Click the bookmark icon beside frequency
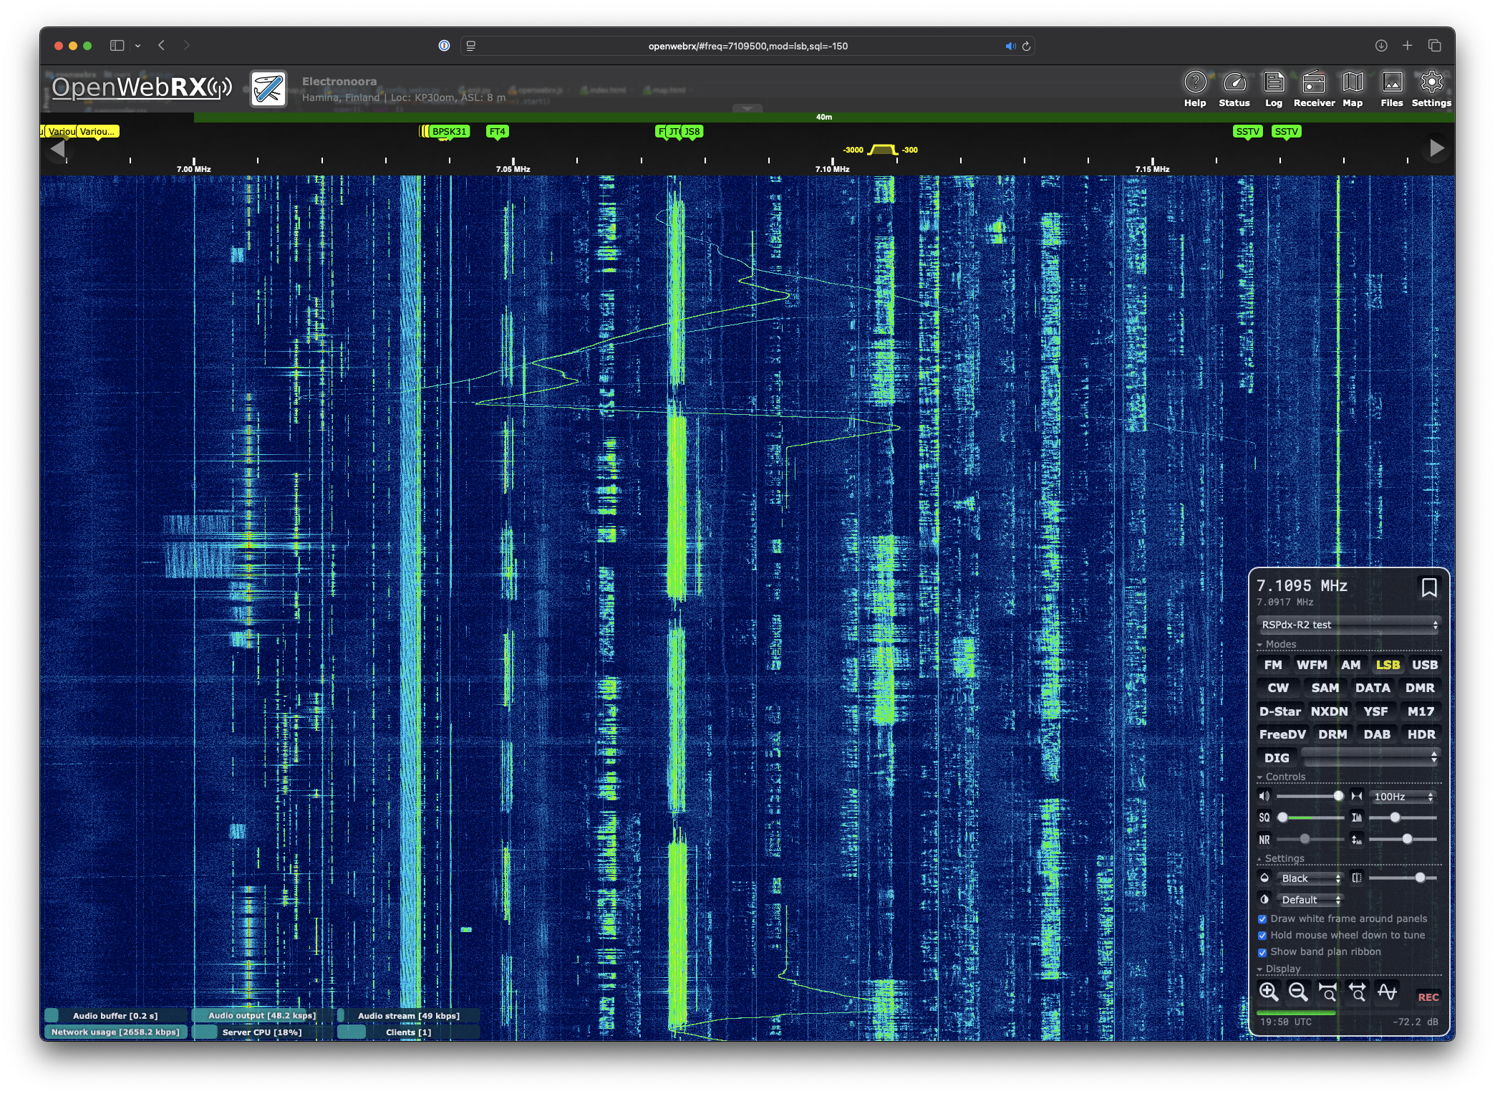 [1428, 587]
